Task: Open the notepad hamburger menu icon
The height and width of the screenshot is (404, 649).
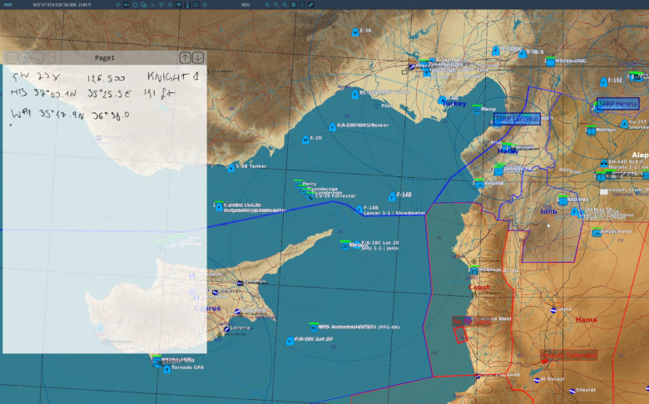Action: click(x=11, y=57)
